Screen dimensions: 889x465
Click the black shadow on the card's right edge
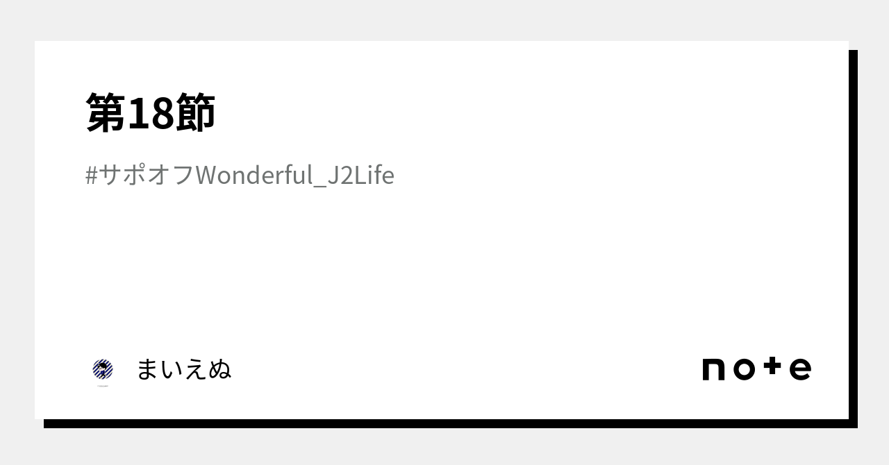pos(853,236)
